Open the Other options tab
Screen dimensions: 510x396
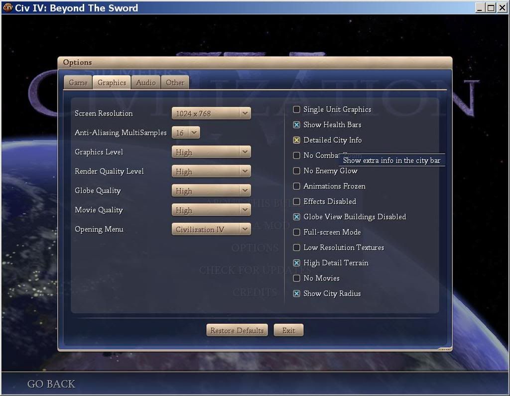175,83
